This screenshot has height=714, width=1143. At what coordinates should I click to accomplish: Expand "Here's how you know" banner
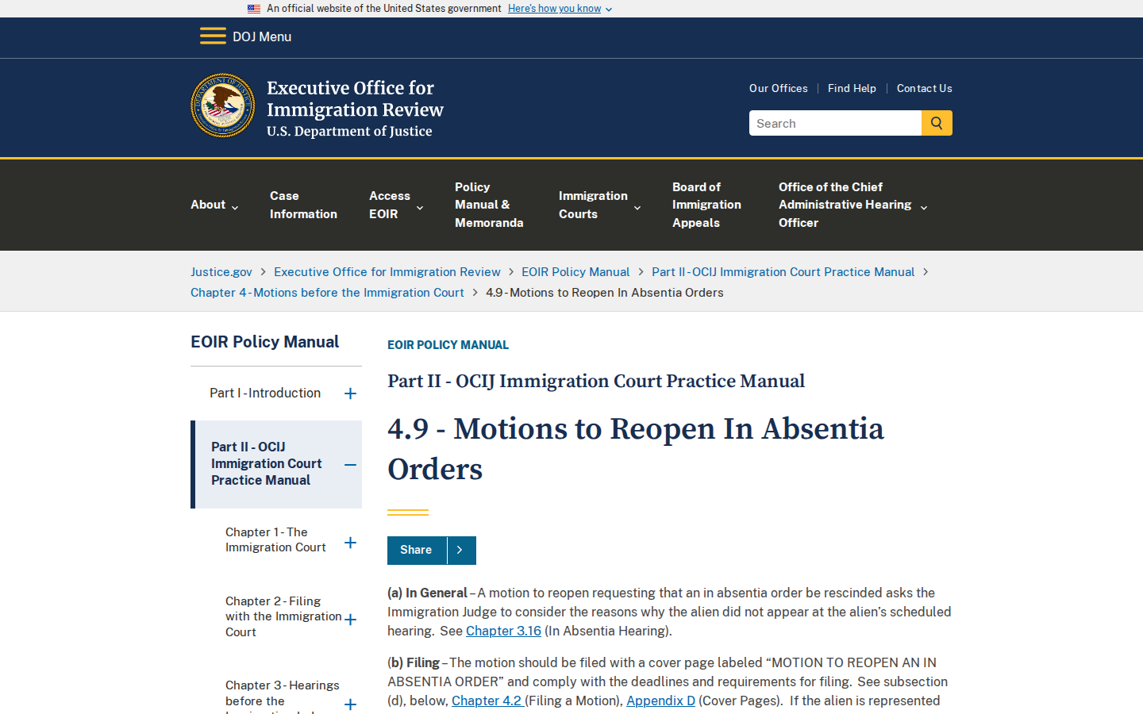(560, 9)
